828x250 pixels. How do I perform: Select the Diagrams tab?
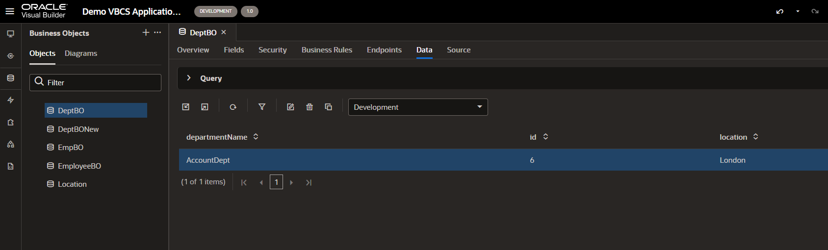(81, 53)
